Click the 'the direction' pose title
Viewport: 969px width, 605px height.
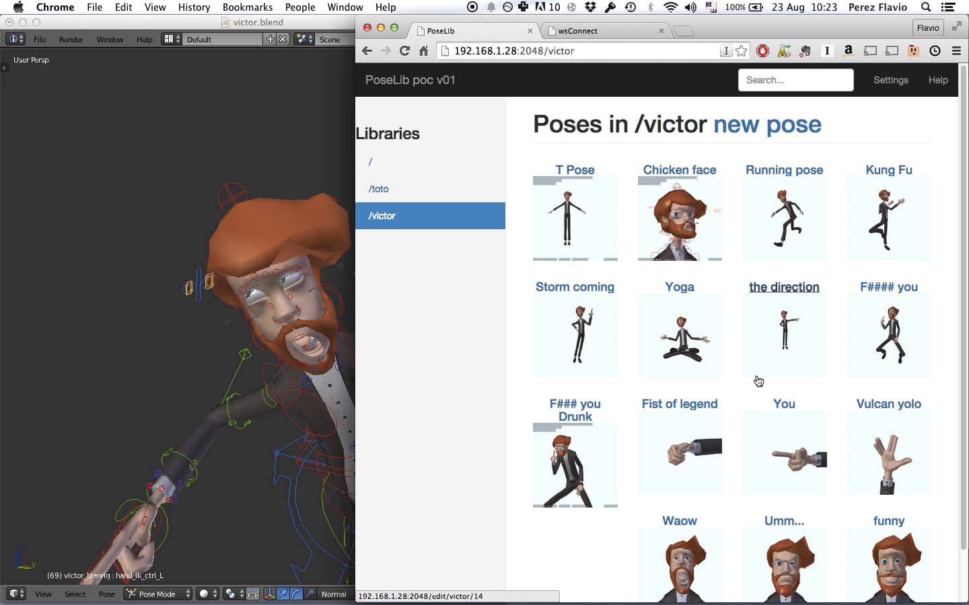tap(784, 287)
